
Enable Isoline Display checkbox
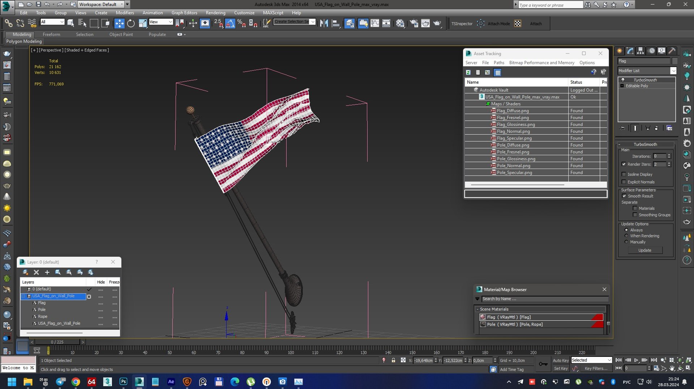point(624,174)
